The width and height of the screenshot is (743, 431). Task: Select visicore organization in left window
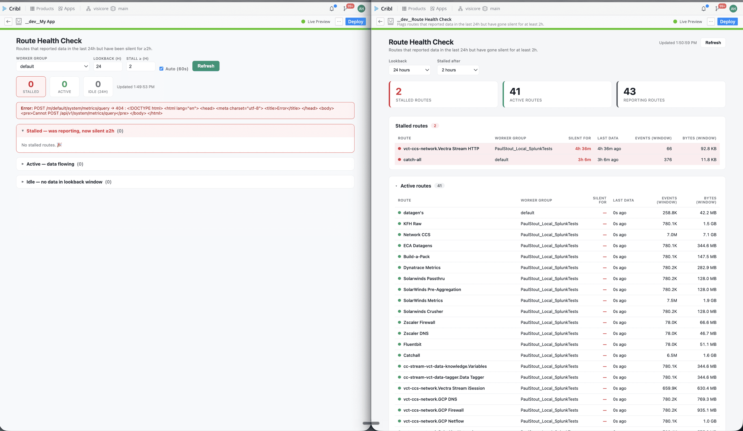[x=97, y=8]
